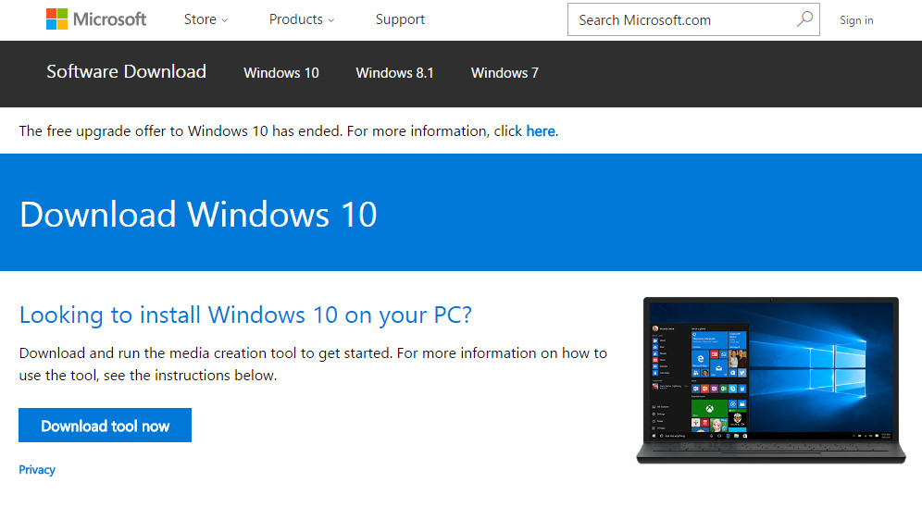Select the Windows 10 tab
This screenshot has height=507, width=922.
pyautogui.click(x=281, y=73)
